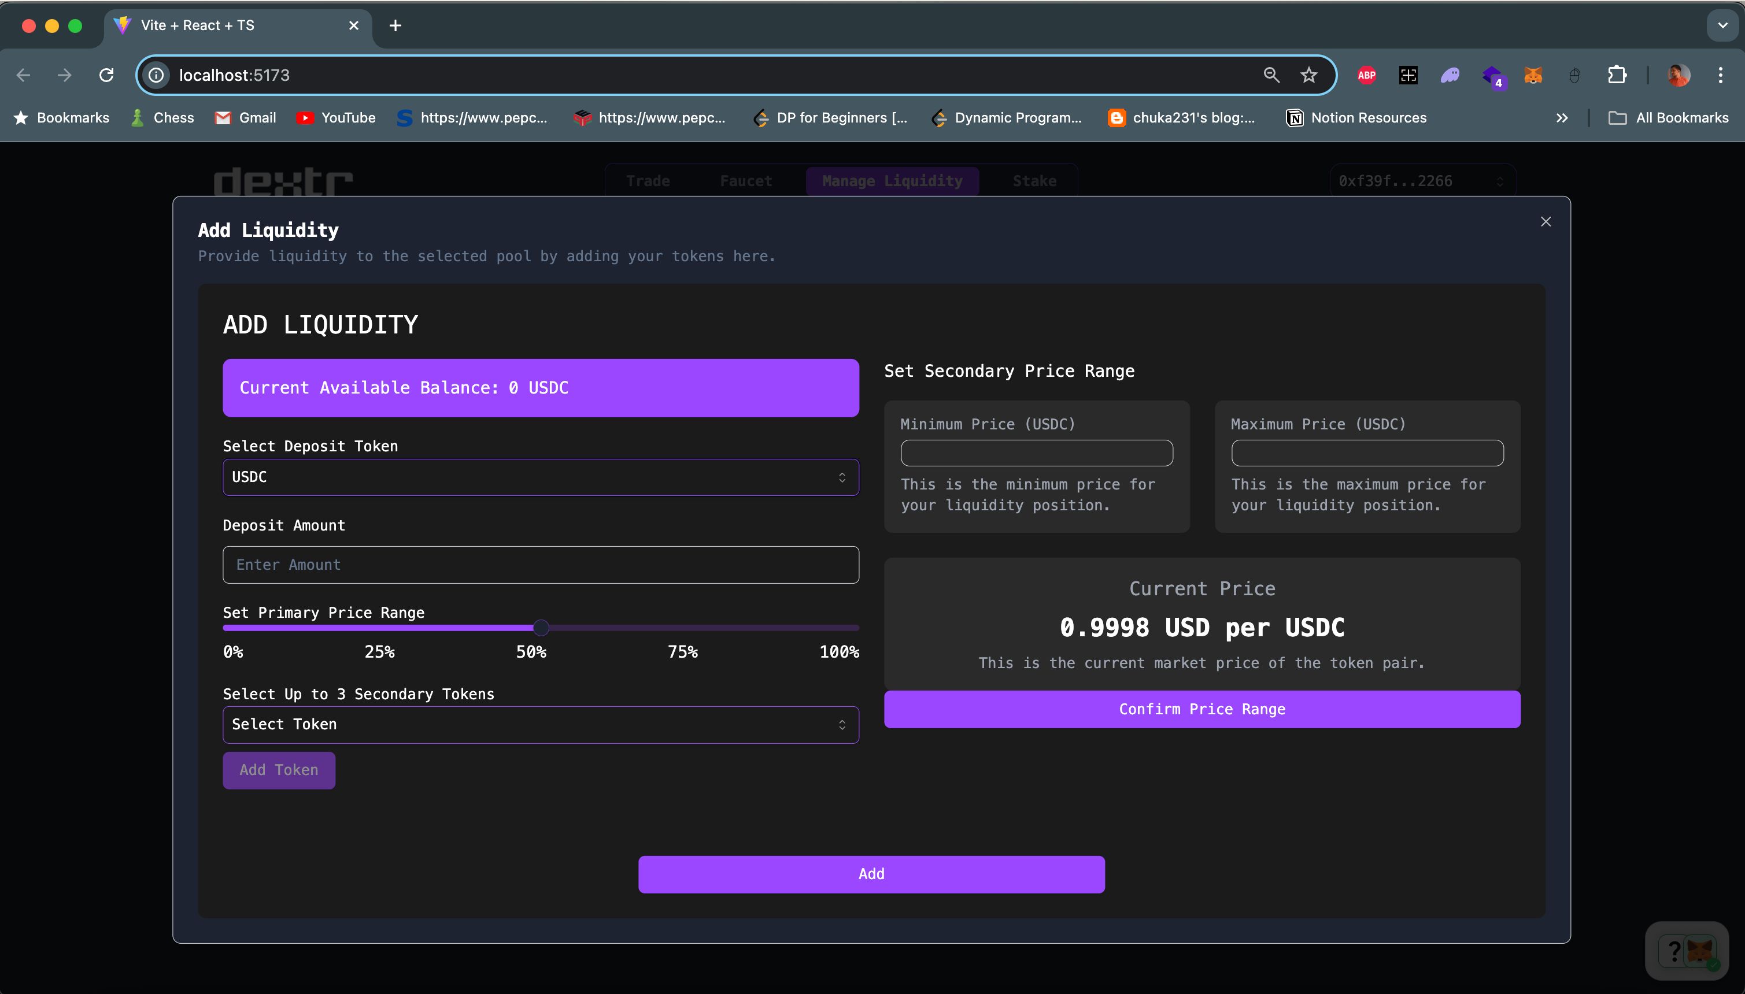Expand the Select Deposit Token dropdown
Viewport: 1745px width, 994px height.
[541, 477]
